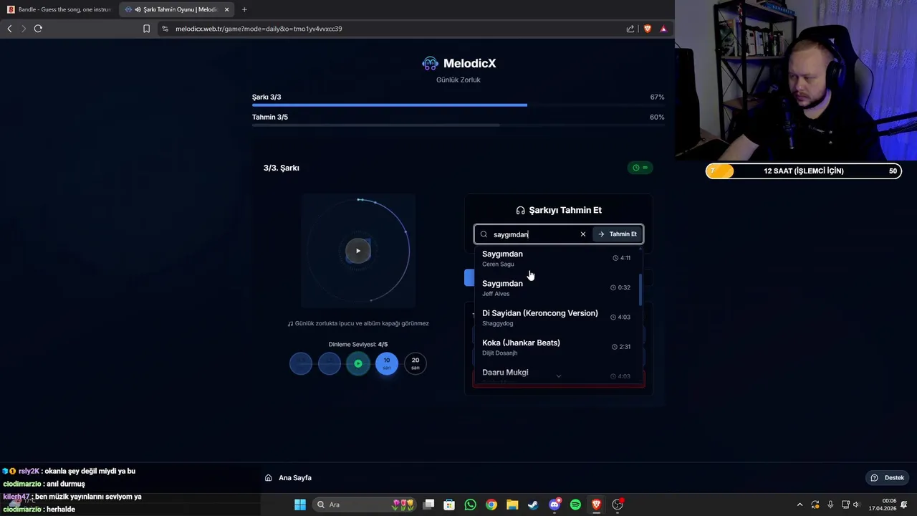Open network settings tray icon

click(845, 505)
